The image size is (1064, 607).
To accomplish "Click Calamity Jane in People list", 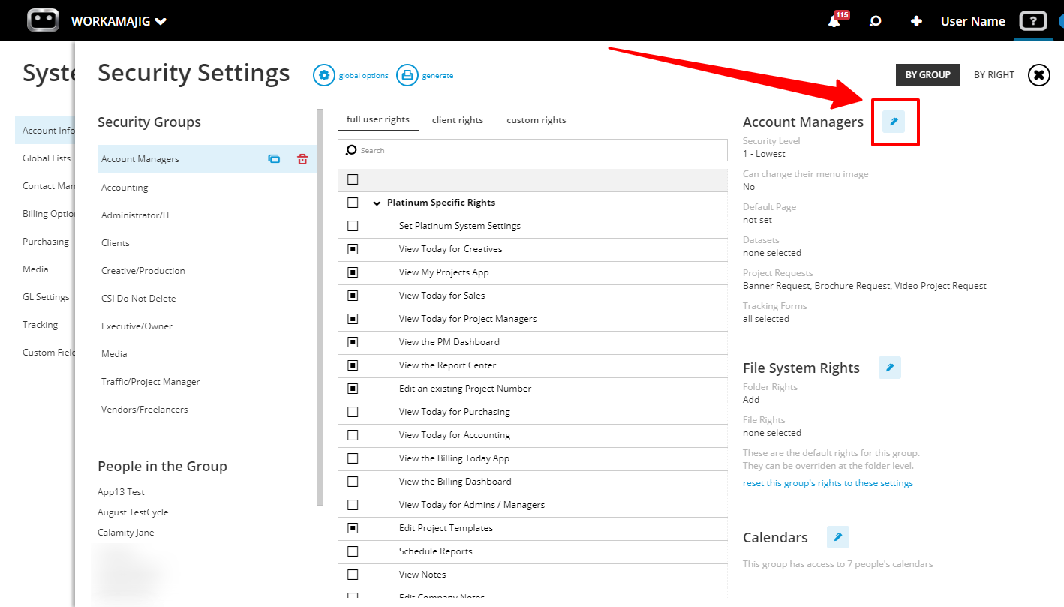I will 125,533.
